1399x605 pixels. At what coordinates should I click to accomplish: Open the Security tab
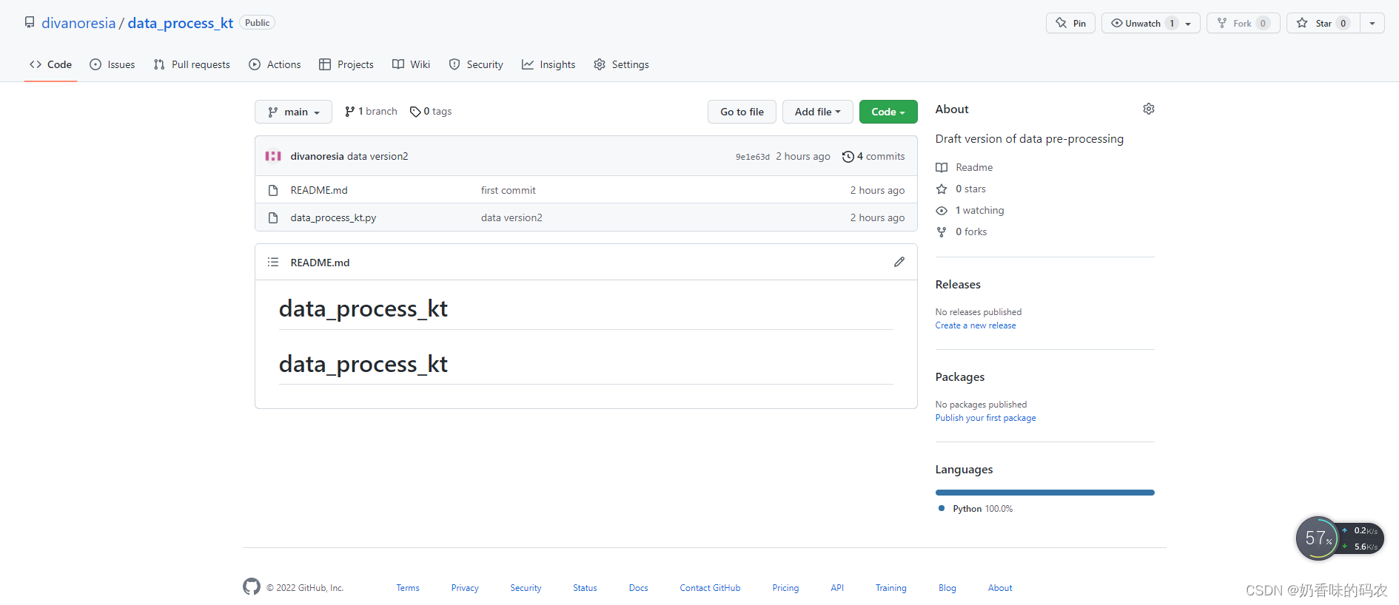[x=476, y=64]
